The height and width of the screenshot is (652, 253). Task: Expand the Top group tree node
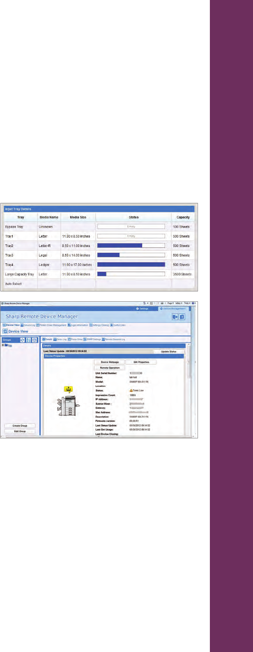tap(3, 345)
